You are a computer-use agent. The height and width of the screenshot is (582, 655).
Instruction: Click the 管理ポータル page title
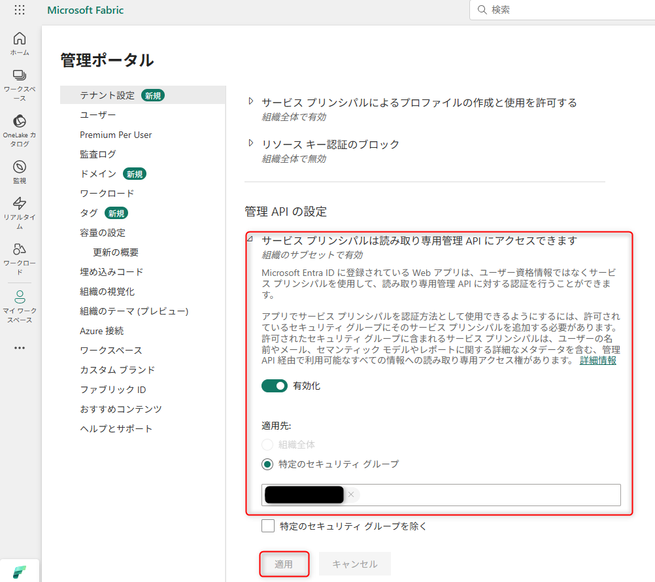(107, 60)
